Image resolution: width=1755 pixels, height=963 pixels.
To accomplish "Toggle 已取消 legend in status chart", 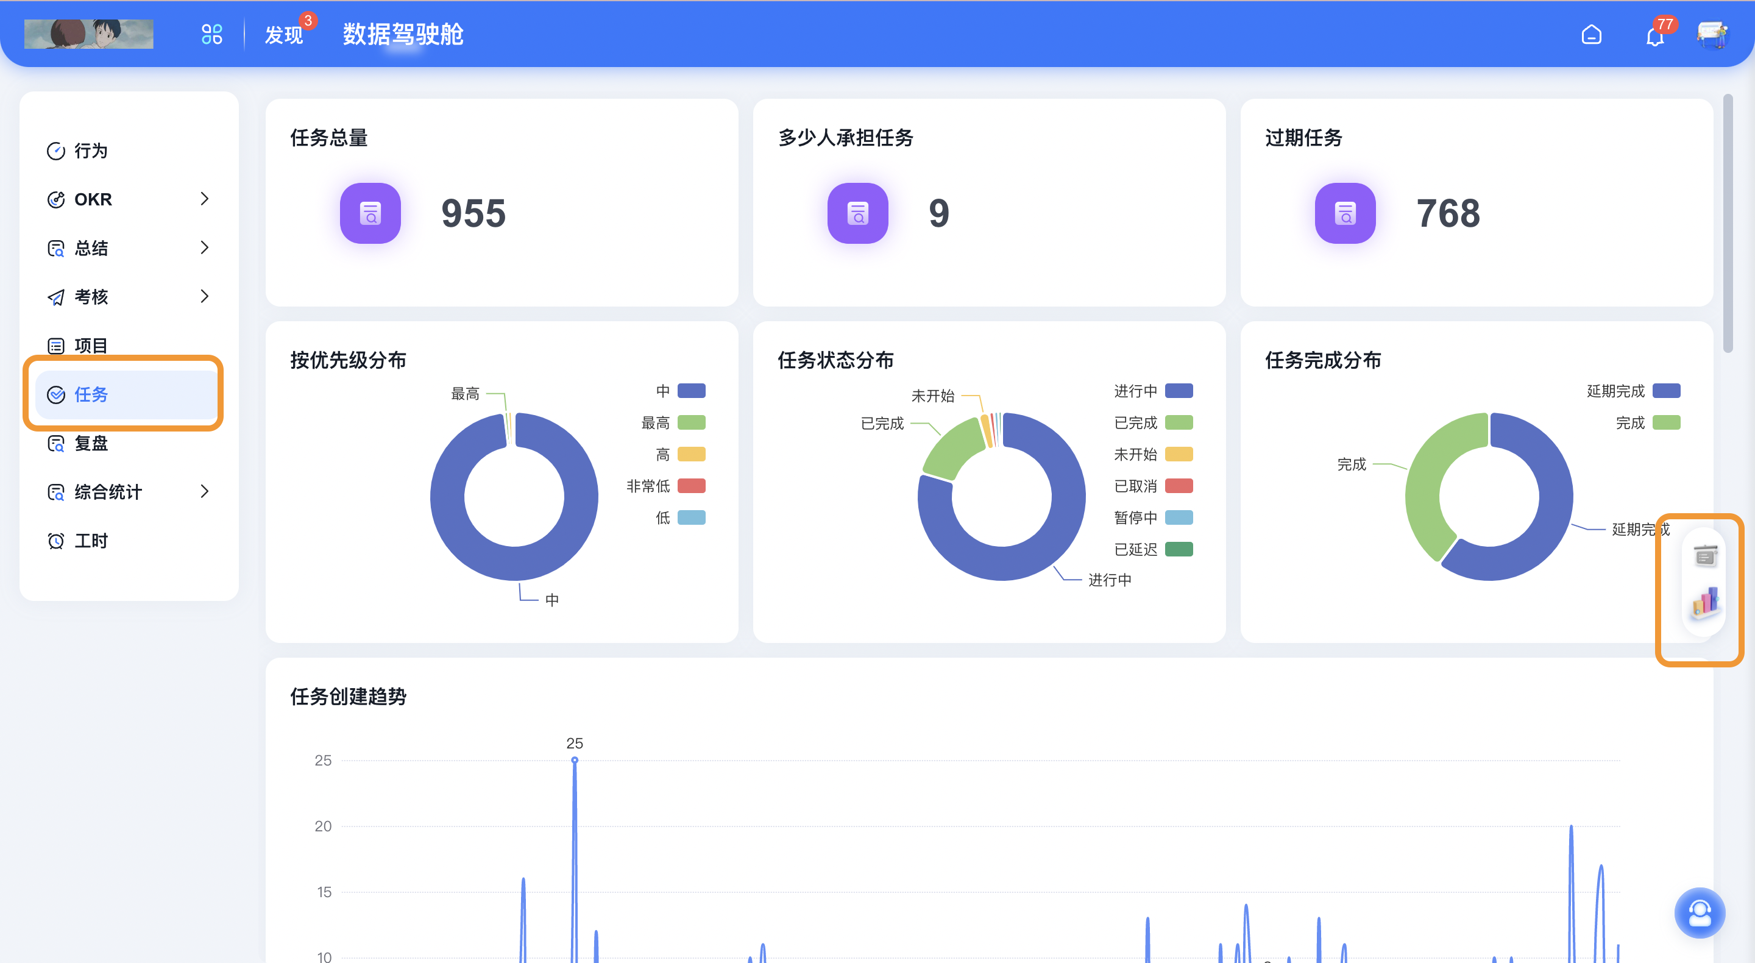I will tap(1153, 486).
